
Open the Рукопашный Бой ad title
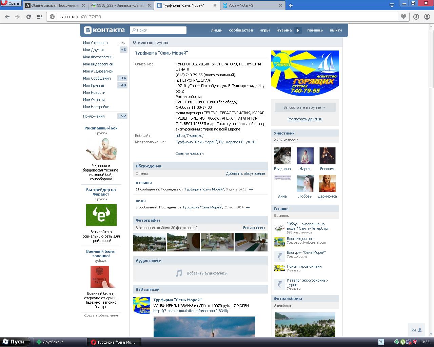pyautogui.click(x=101, y=128)
